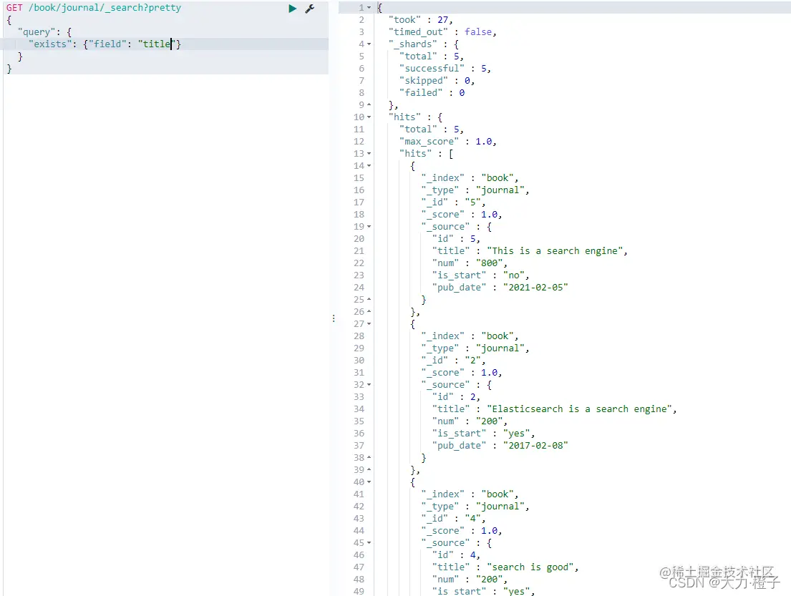Collapse the _shards block at line 4

coord(369,44)
